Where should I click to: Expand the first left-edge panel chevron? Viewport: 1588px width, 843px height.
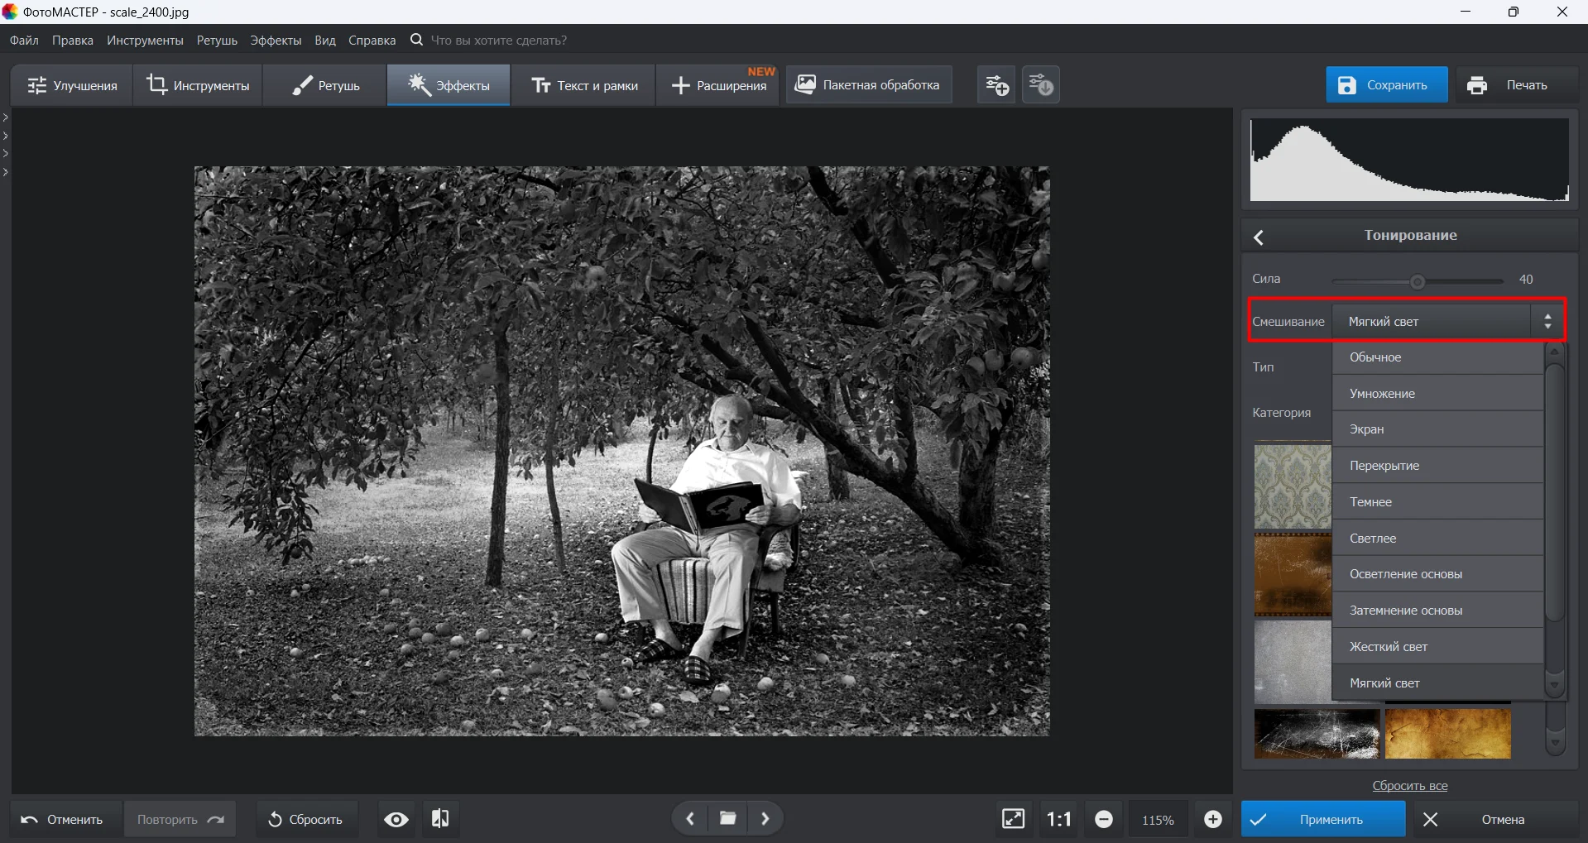click(5, 117)
